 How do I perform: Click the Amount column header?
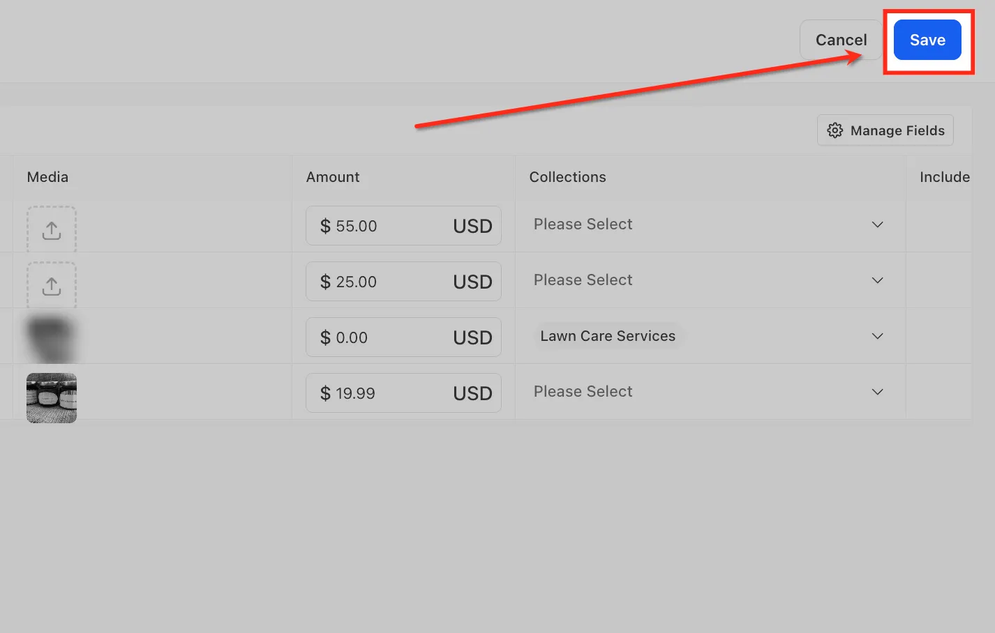pyautogui.click(x=333, y=177)
